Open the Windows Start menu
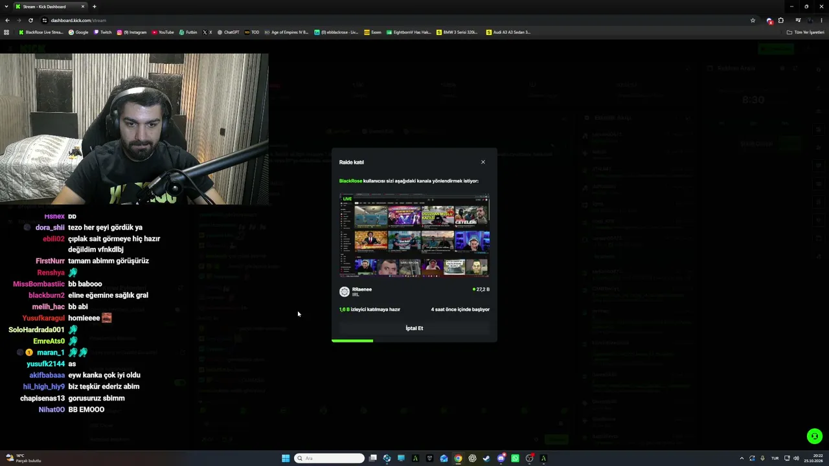The width and height of the screenshot is (829, 466). [x=286, y=458]
